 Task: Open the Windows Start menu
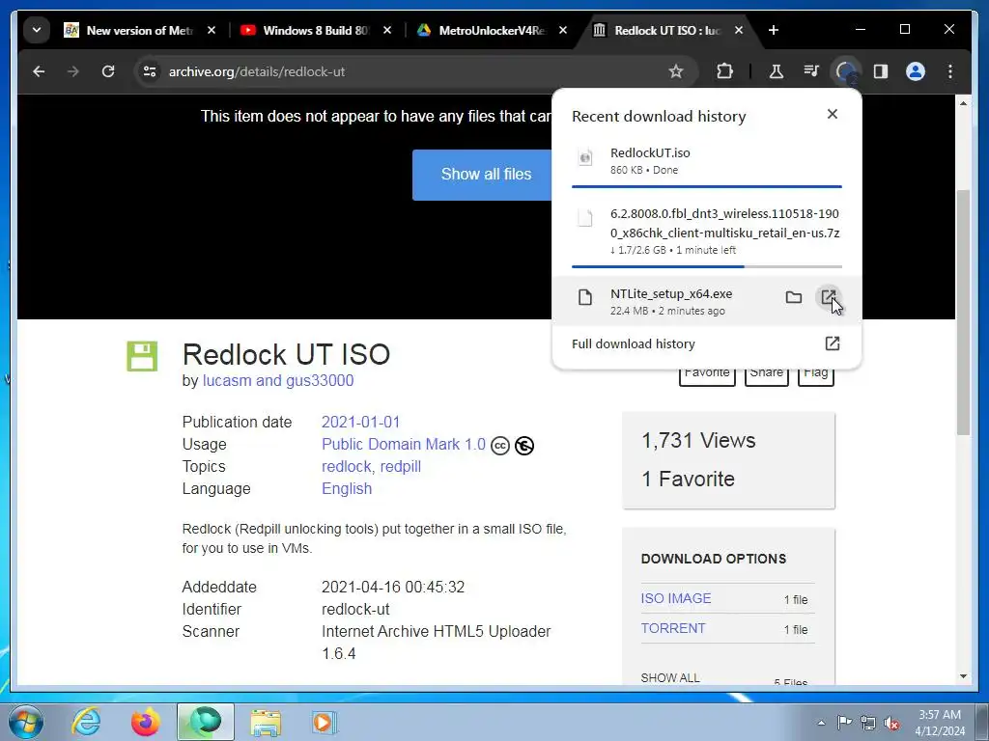pos(26,722)
